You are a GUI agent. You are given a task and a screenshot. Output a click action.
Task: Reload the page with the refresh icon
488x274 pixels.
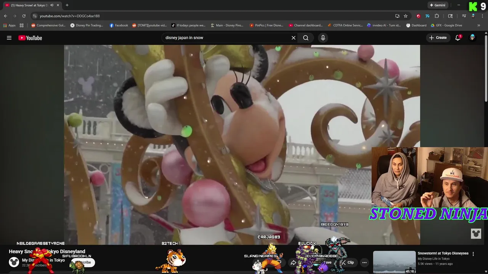(24, 16)
